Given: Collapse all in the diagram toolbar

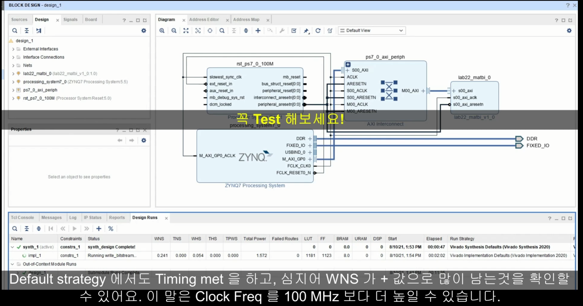Looking at the screenshot, I should coord(234,30).
